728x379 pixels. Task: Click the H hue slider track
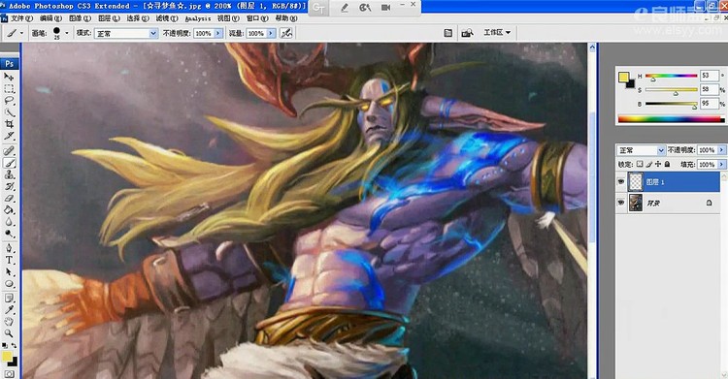[x=672, y=76]
